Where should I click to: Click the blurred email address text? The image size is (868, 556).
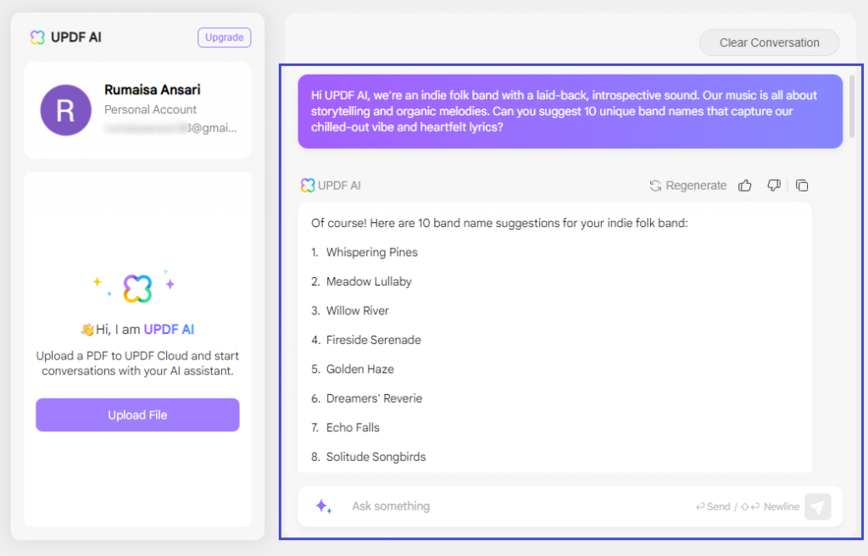point(170,129)
